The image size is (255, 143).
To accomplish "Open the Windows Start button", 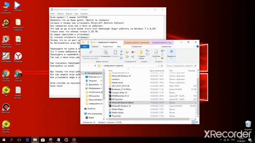I will click(4, 140).
